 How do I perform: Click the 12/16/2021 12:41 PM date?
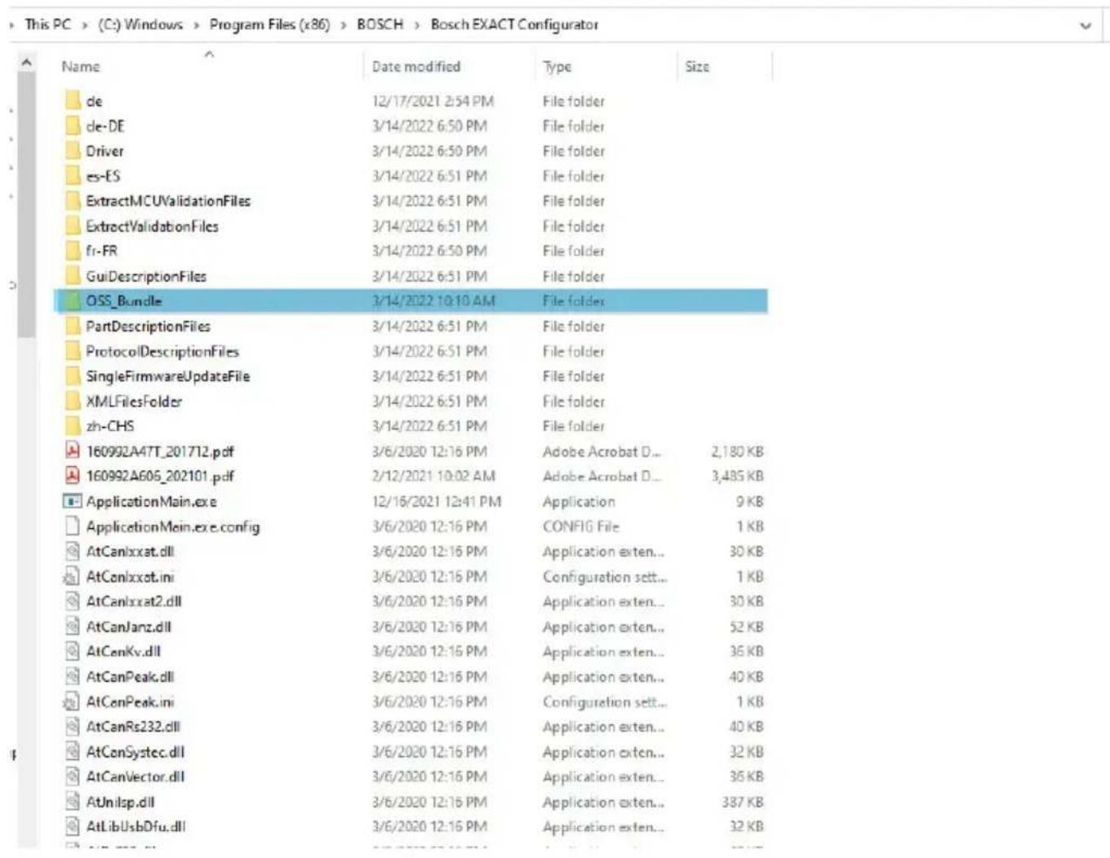pos(437,501)
